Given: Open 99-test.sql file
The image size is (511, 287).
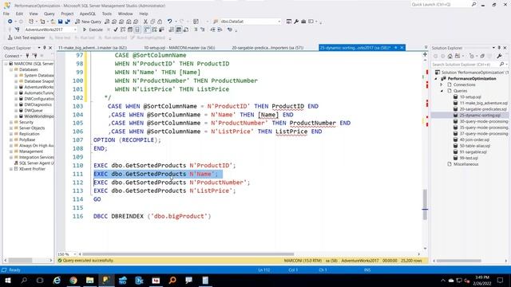Looking at the screenshot, I should click(x=469, y=158).
